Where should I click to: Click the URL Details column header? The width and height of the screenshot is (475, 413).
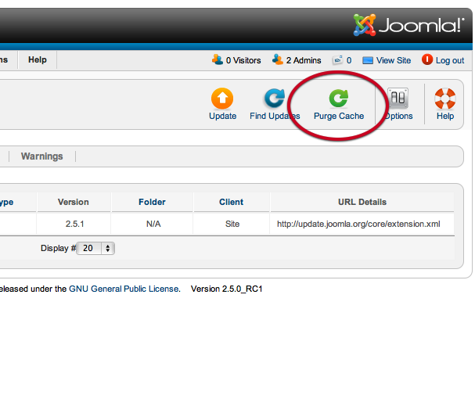362,202
